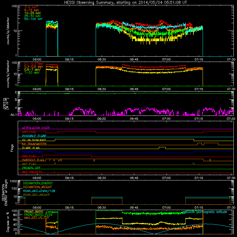Select the PARTICLE_FLAG label

click(33, 160)
